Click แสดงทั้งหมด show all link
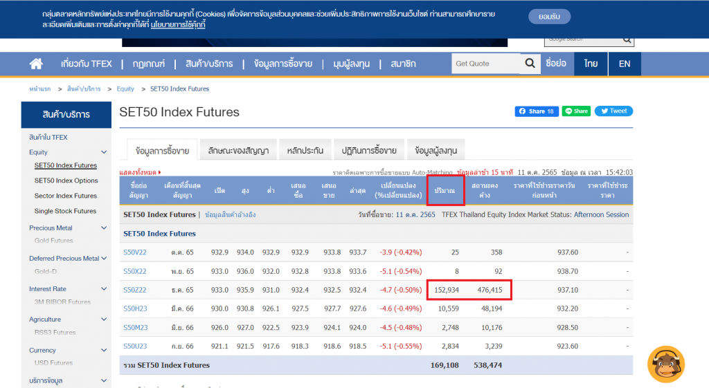The width and height of the screenshot is (709, 388). (140, 172)
